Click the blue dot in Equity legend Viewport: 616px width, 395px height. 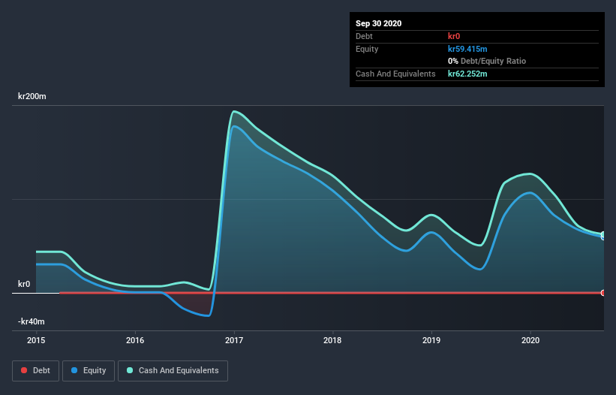74,370
